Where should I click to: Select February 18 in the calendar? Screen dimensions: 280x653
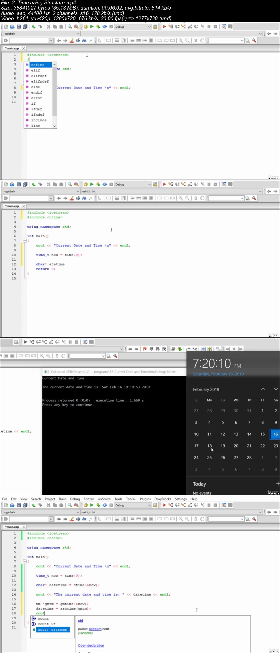coord(209,446)
